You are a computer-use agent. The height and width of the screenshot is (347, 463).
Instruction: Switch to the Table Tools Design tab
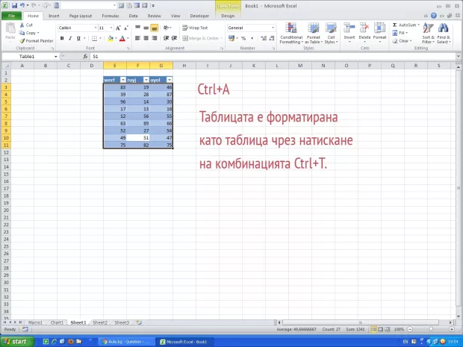[x=228, y=16]
